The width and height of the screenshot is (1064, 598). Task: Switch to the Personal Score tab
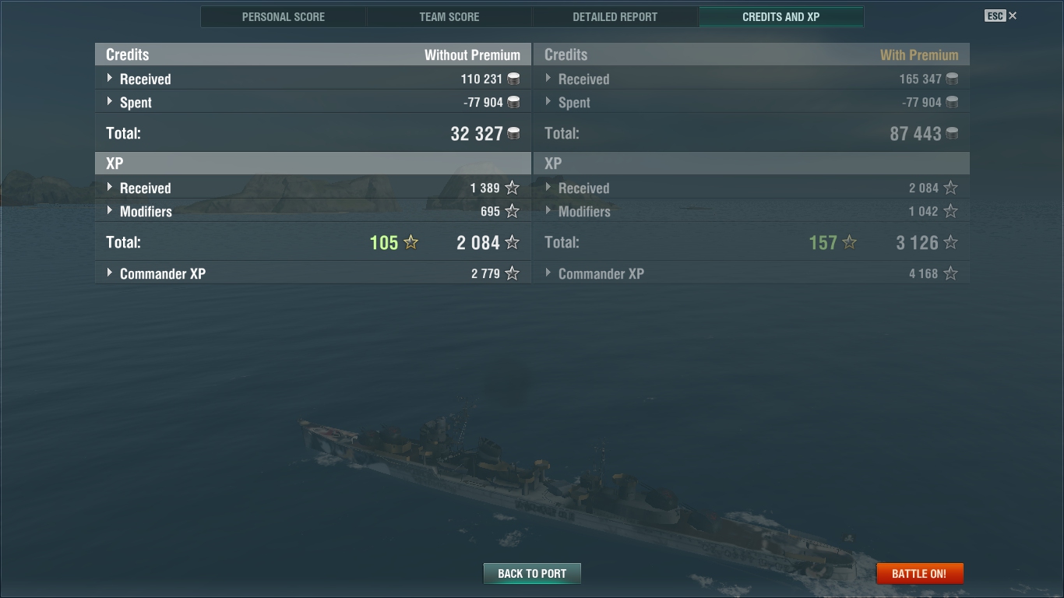[284, 16]
